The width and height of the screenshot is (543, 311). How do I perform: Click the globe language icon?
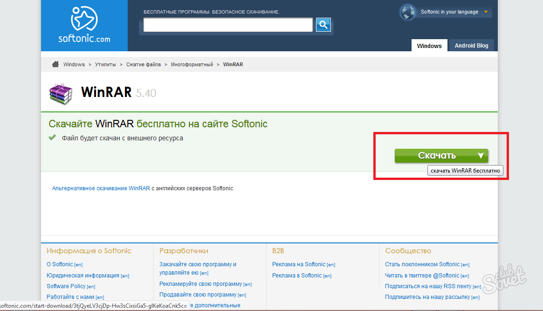pos(407,12)
